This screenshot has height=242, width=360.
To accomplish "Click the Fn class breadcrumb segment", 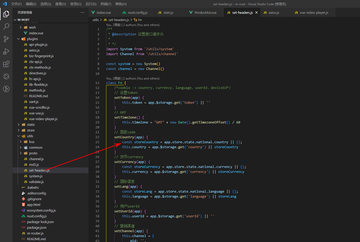I will click(x=138, y=20).
